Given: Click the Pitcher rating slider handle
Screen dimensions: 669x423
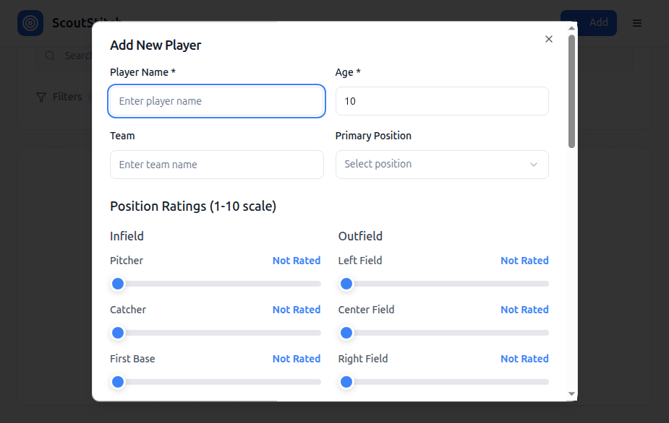Looking at the screenshot, I should pyautogui.click(x=118, y=284).
